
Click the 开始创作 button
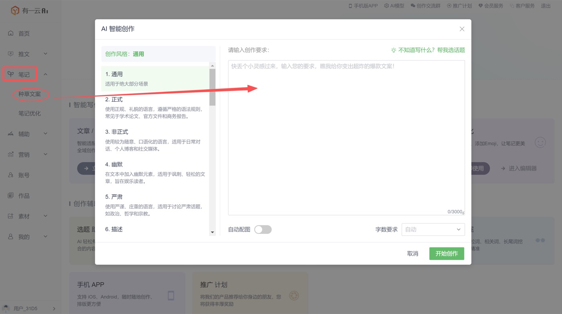click(x=447, y=254)
